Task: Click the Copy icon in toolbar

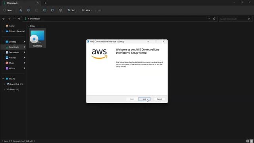Action: 29,10
